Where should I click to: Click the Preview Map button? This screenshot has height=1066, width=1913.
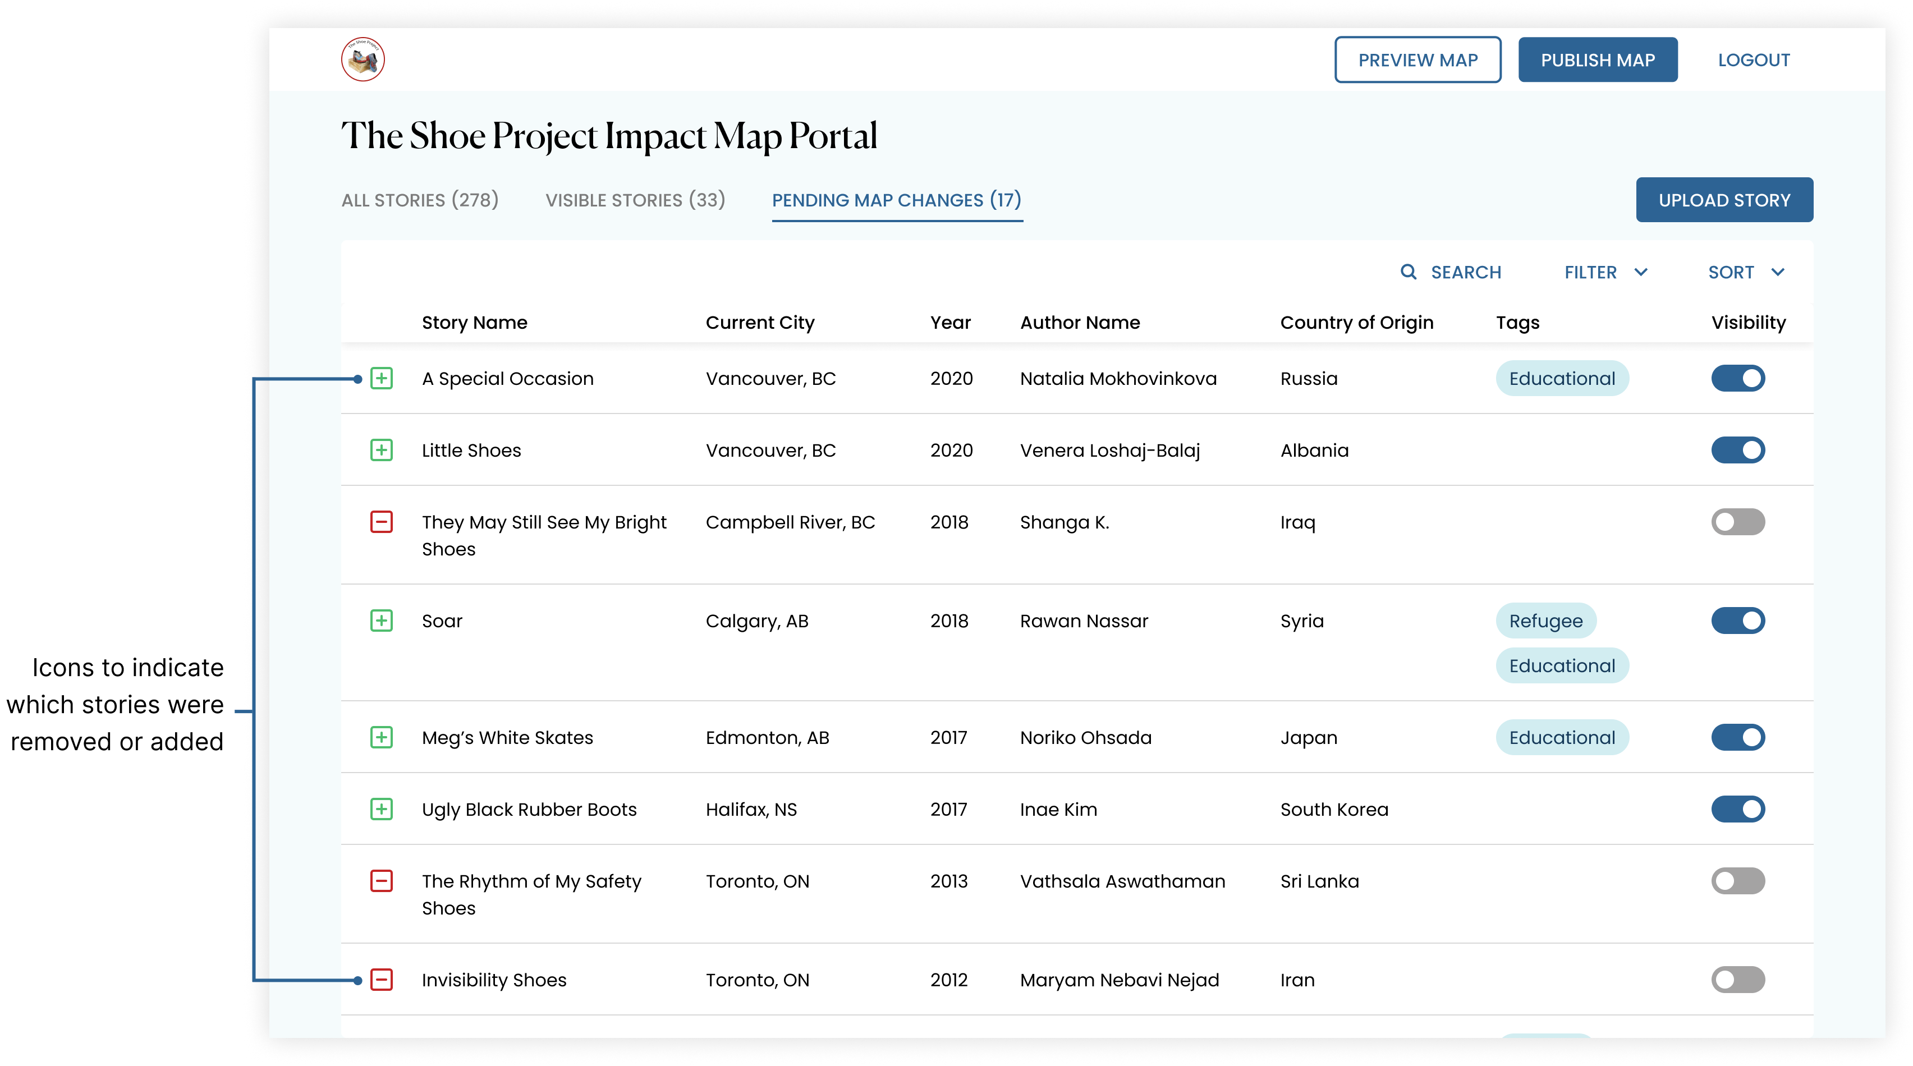pos(1417,59)
